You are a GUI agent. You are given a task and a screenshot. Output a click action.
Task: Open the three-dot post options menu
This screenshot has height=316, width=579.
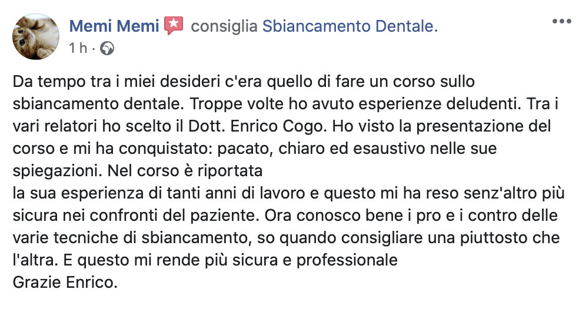click(561, 21)
